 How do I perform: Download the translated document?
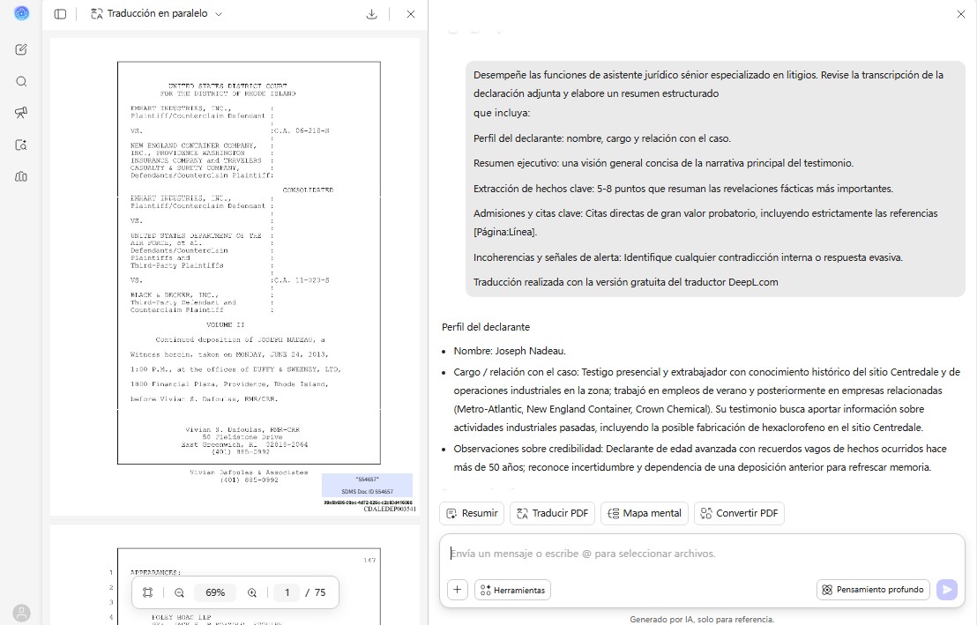click(372, 14)
